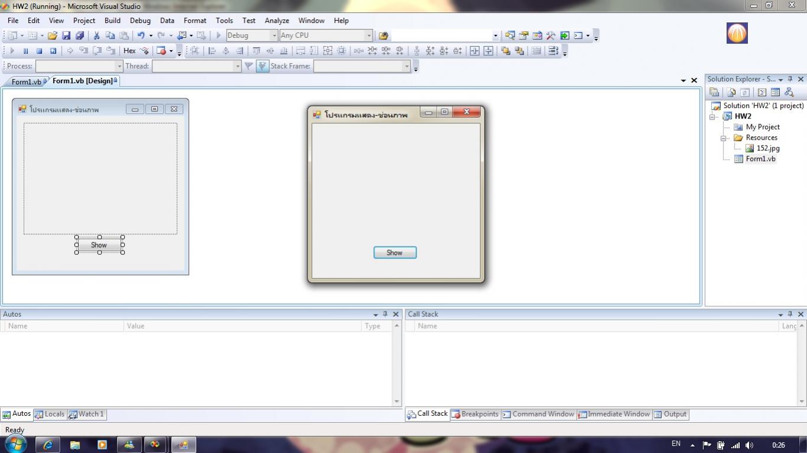Click View Class Diagram icon
Screen dimensions: 807x453
pyautogui.click(x=789, y=92)
